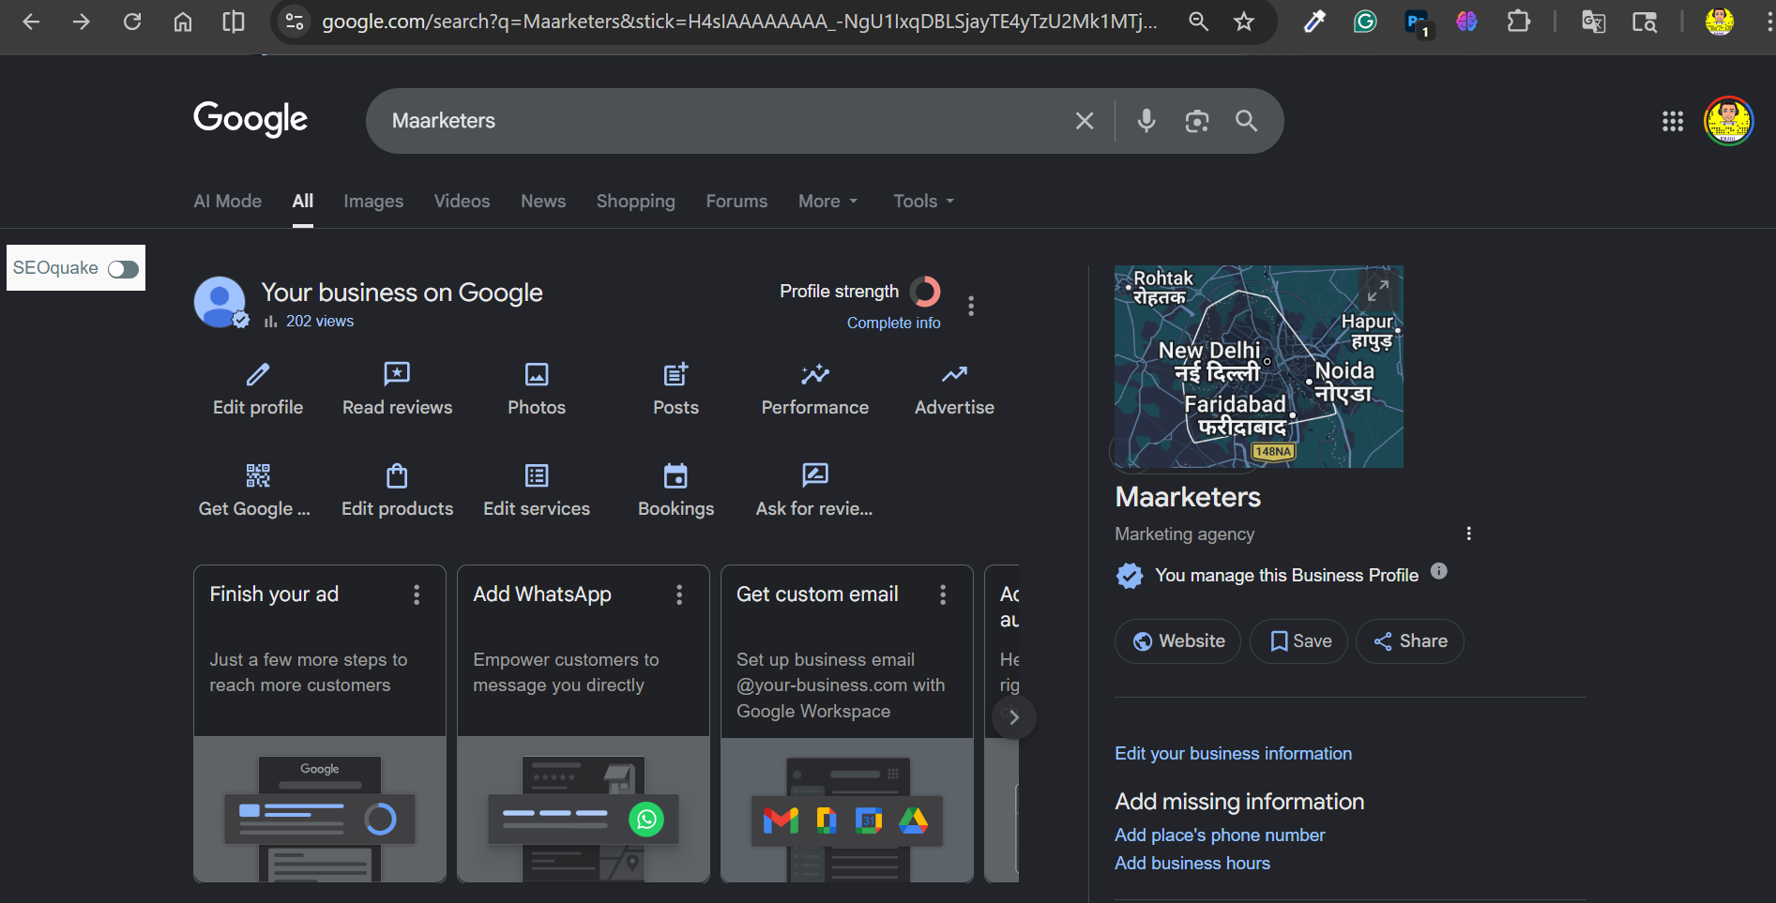
Task: Open the More search options menu
Action: pyautogui.click(x=827, y=201)
